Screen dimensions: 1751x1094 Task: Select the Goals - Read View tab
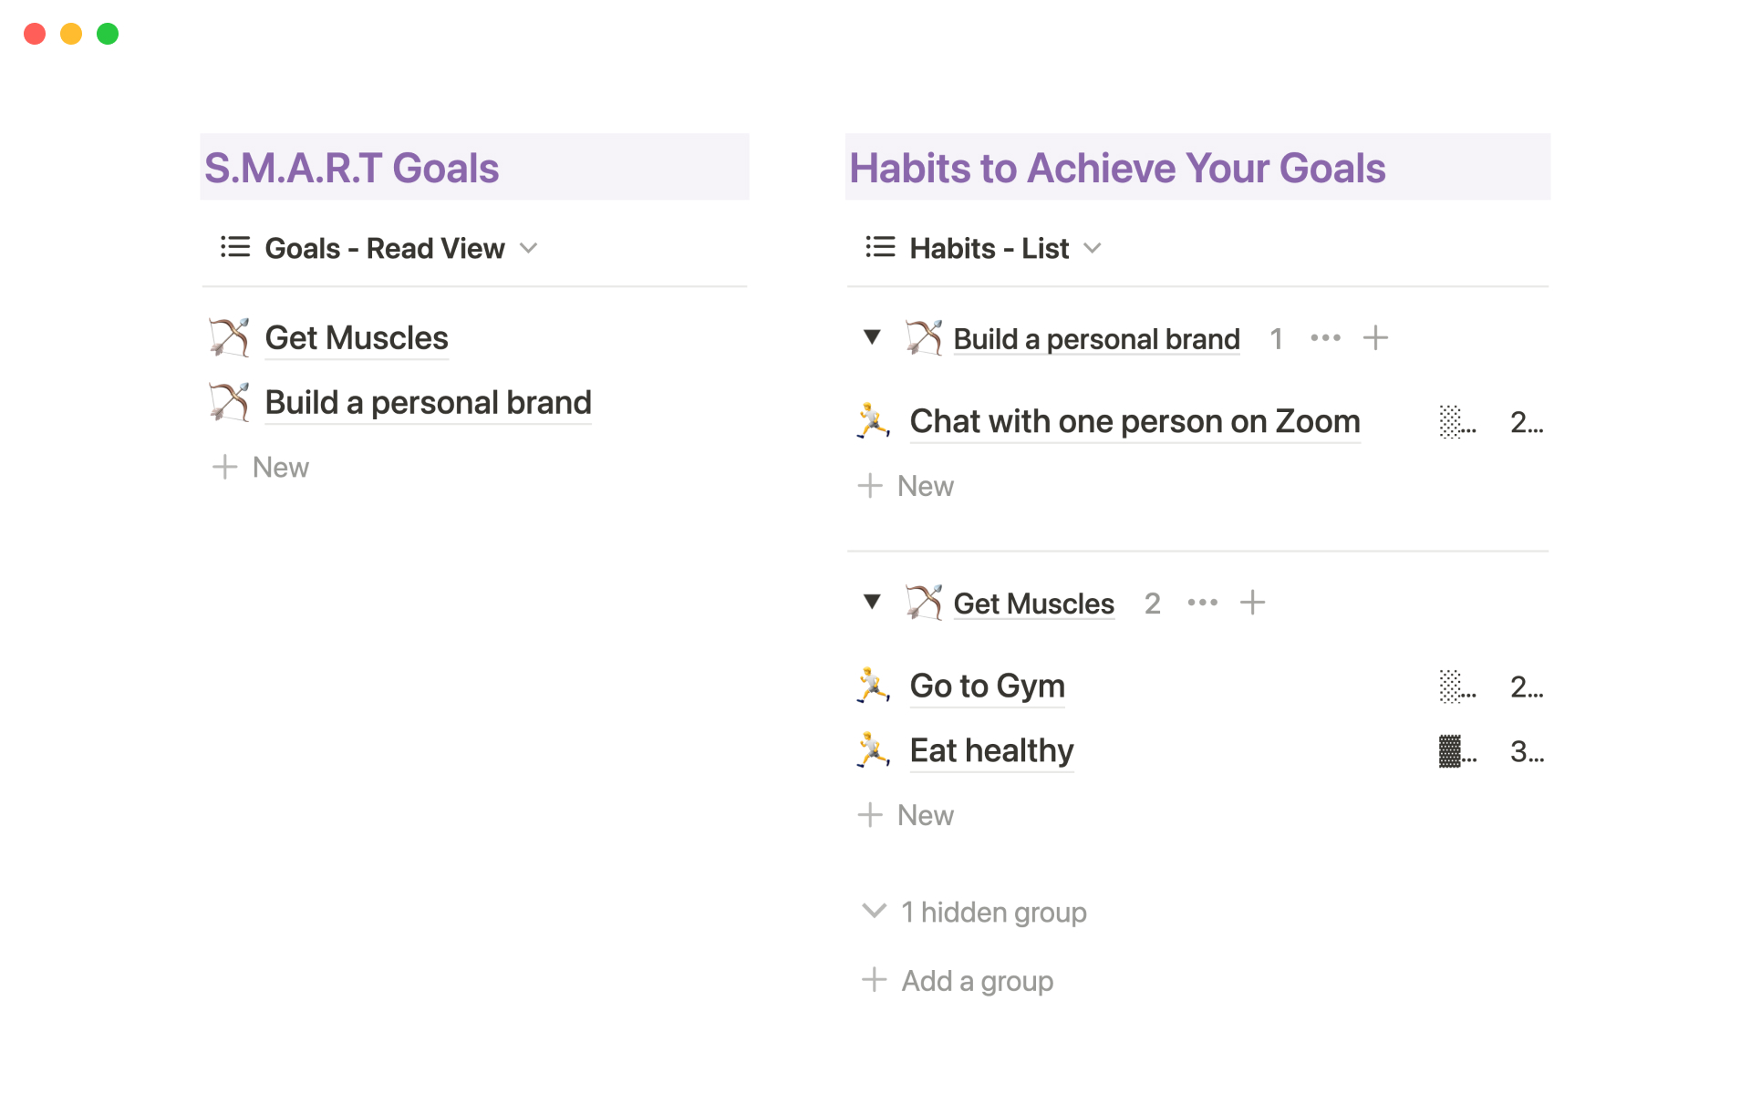[x=384, y=248]
